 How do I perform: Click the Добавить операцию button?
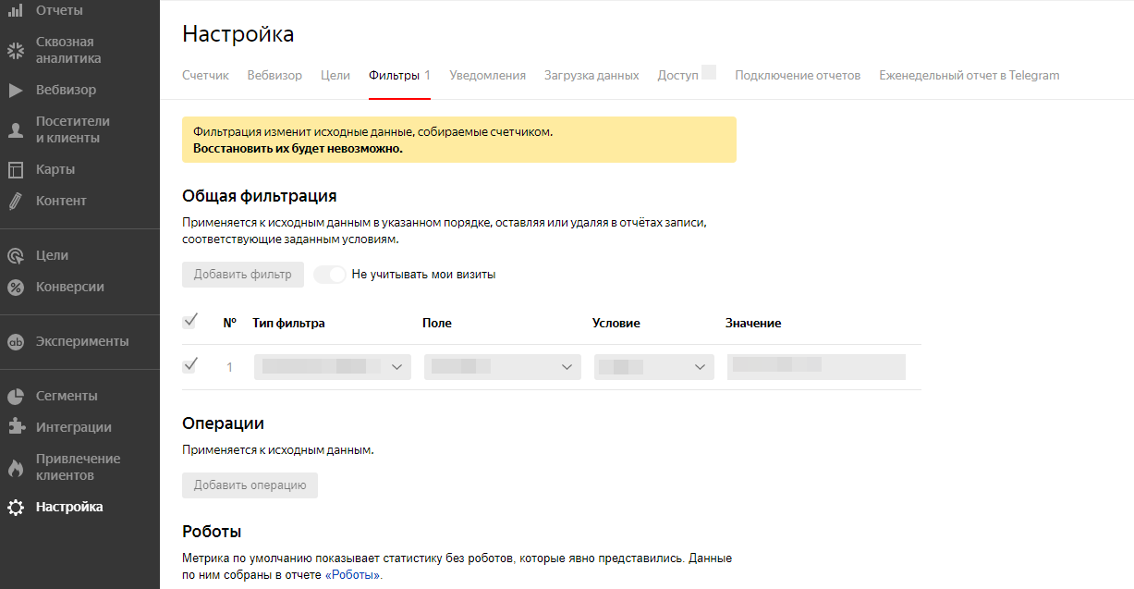click(250, 485)
